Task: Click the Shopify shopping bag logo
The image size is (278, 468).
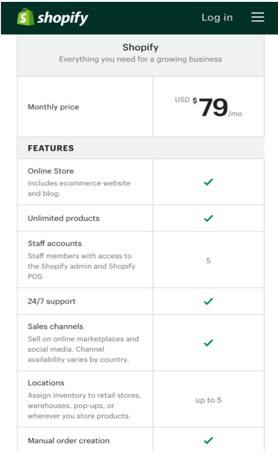Action: tap(25, 17)
